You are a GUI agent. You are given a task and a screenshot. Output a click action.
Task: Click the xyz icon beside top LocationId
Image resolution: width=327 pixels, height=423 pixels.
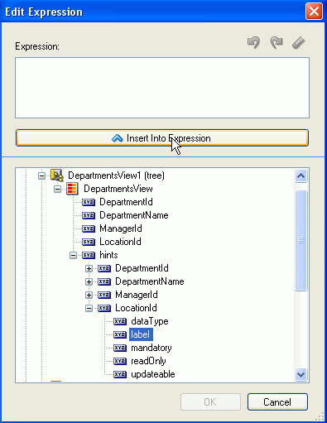[x=89, y=242]
